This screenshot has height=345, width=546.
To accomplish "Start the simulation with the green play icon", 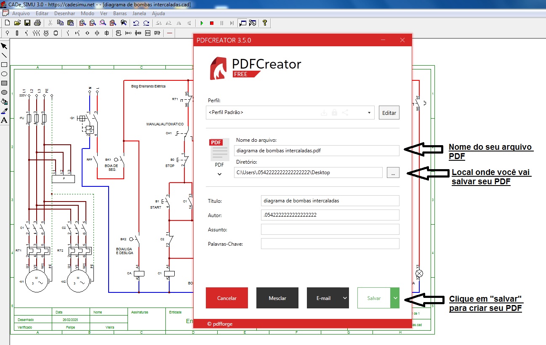I will [x=202, y=23].
